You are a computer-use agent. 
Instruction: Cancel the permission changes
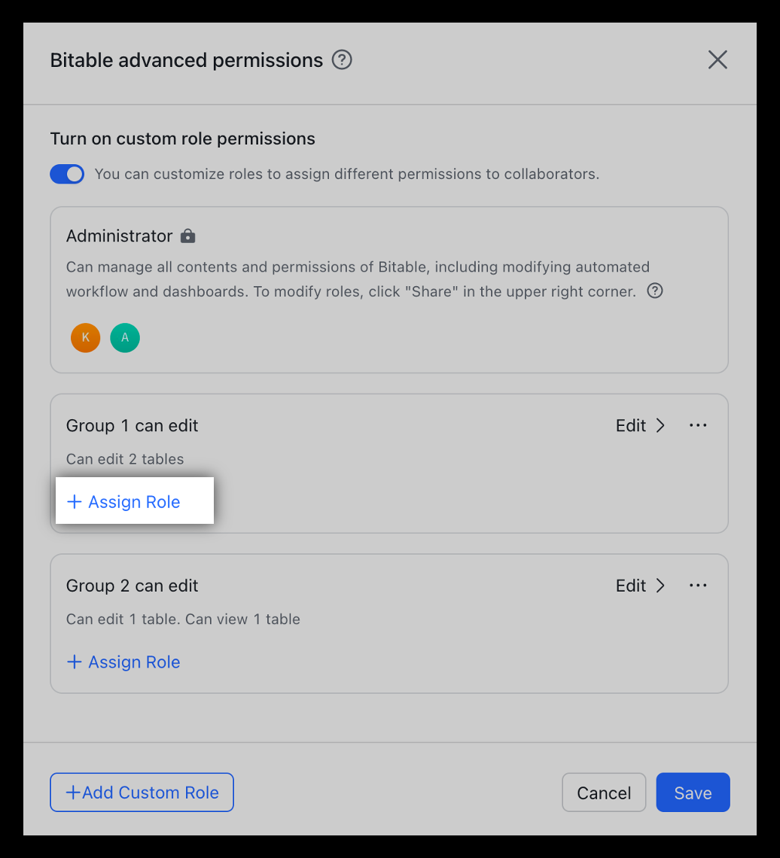(604, 793)
